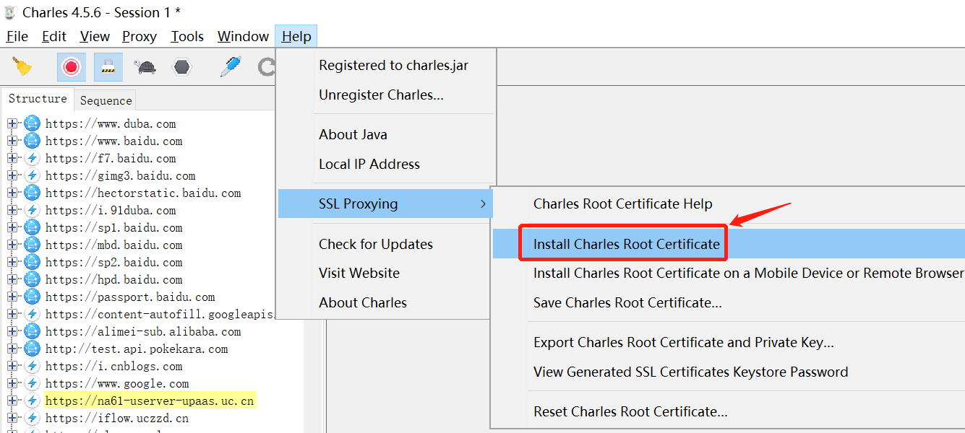
Task: Click globe icon of http://test.api.pokekara.com
Action: click(x=32, y=349)
